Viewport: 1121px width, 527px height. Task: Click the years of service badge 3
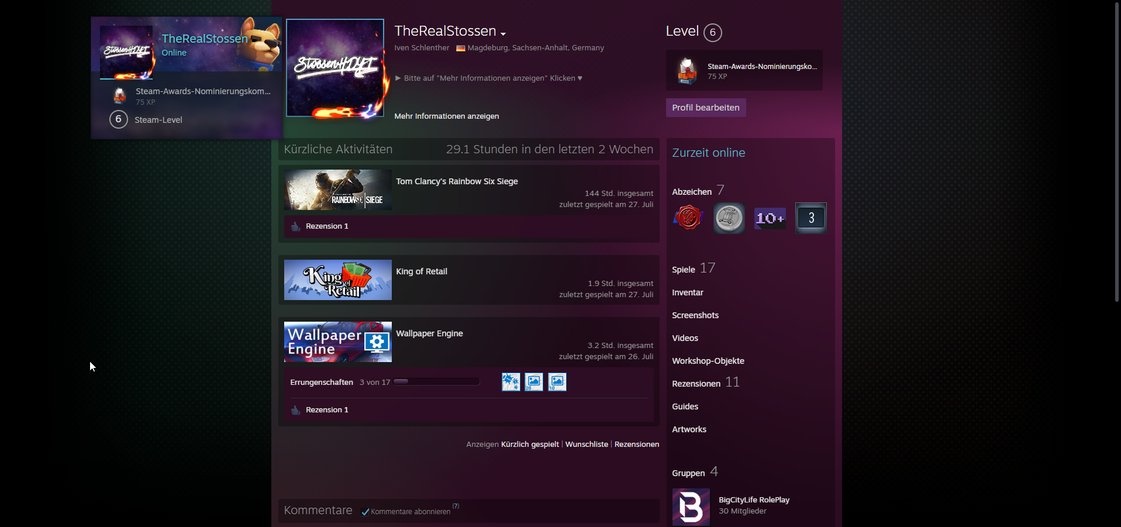coord(810,218)
